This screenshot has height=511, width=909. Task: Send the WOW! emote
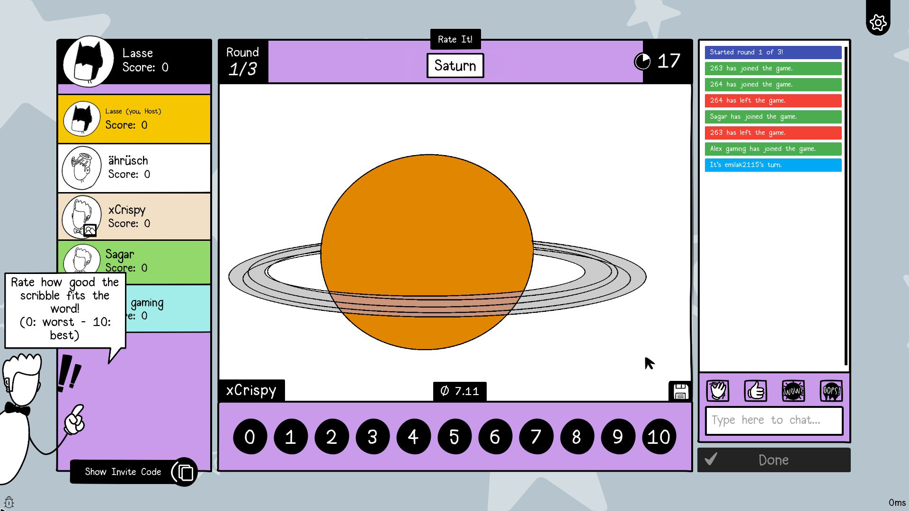click(793, 391)
